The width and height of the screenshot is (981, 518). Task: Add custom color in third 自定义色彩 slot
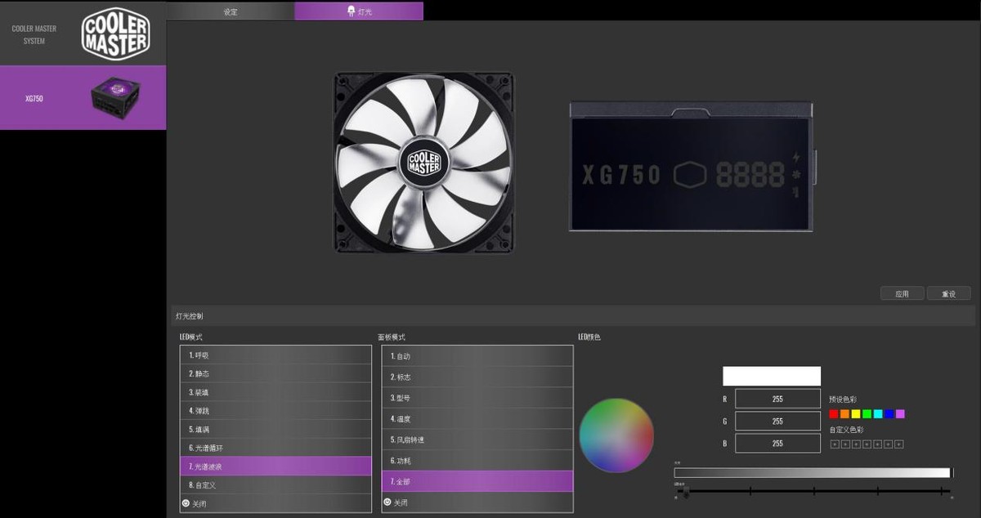pyautogui.click(x=856, y=444)
